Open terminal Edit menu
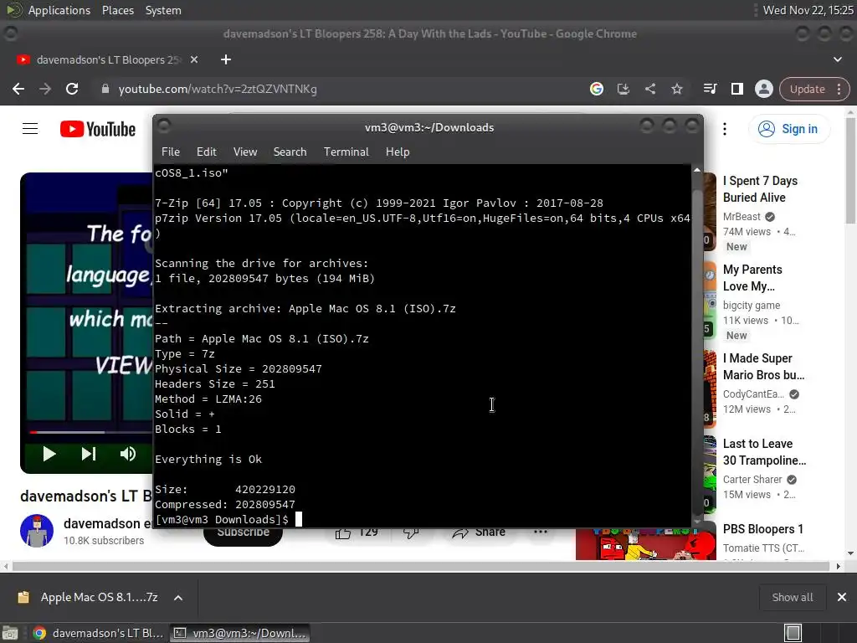This screenshot has width=857, height=643. tap(206, 152)
